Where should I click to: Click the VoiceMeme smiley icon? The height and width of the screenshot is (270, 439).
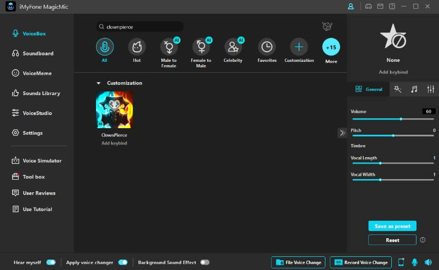tap(15, 73)
